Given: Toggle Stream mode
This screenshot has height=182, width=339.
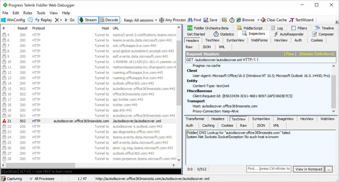Looking at the screenshot, I should pyautogui.click(x=88, y=20).
